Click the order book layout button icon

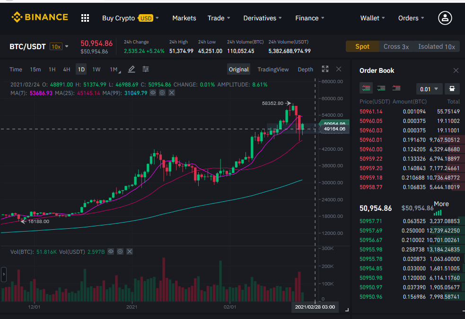[x=452, y=88]
